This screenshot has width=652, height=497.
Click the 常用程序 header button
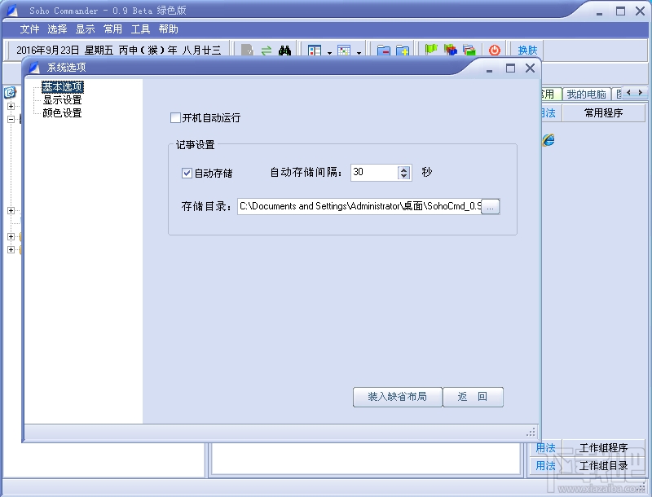click(603, 113)
